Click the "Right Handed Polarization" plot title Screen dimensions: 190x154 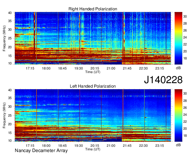click(93, 9)
